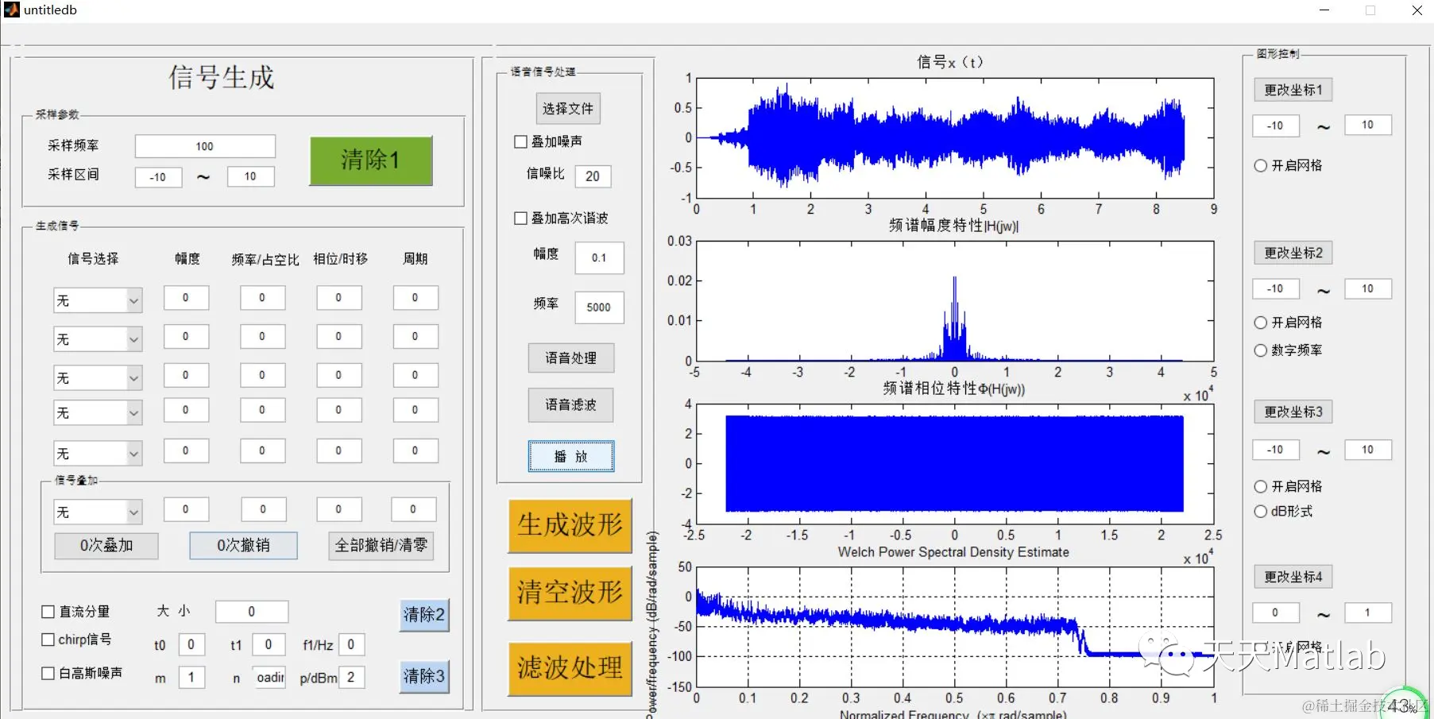The width and height of the screenshot is (1434, 719).
Task: Click the MATLAB icon in title bar
Action: [11, 10]
